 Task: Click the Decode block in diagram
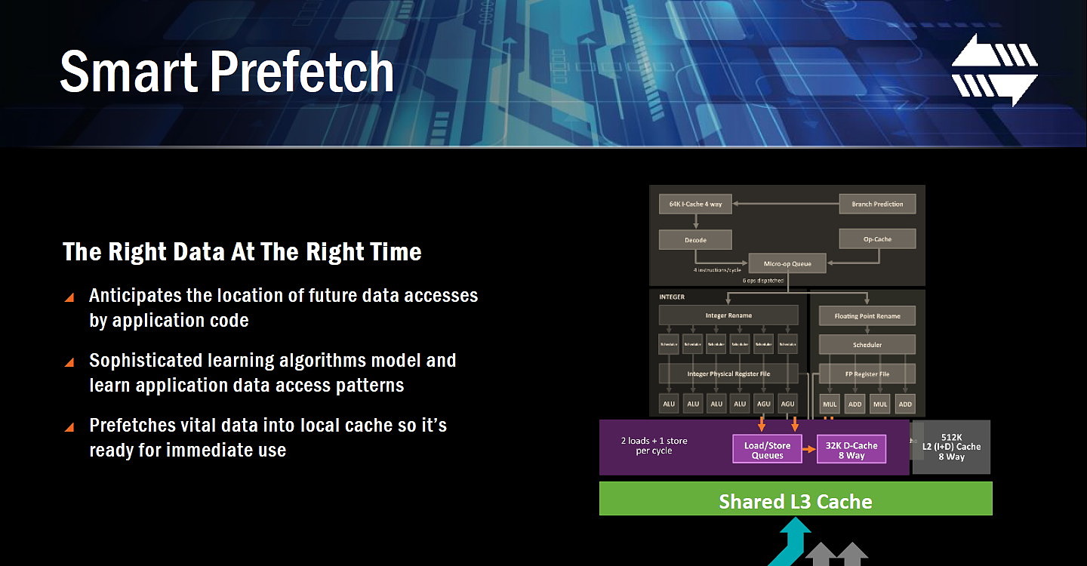(695, 240)
